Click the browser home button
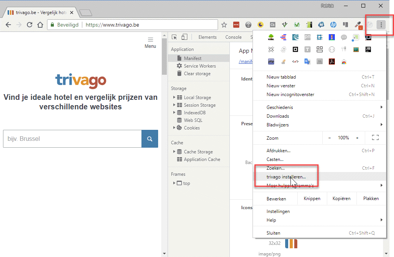This screenshot has width=394, height=257. 40,25
